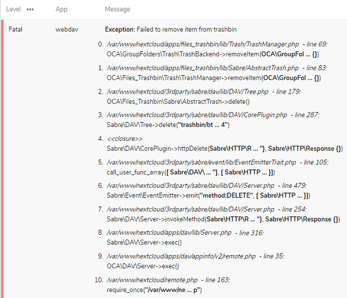Click the v2/remote.php line 35 path
The image size is (347, 298).
tap(196, 256)
